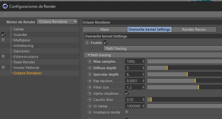Open the Path Tracing kernel dropdown

click(163, 49)
